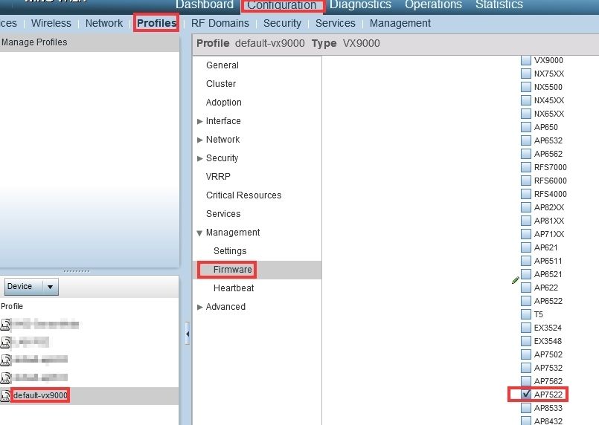Expand the Network tree node arrow
Image resolution: width=599 pixels, height=425 pixels.
tap(199, 140)
